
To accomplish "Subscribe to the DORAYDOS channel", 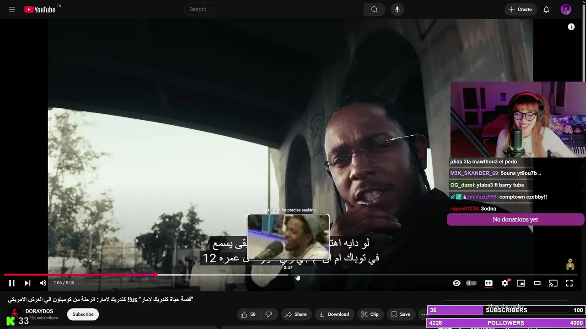I will [83, 314].
